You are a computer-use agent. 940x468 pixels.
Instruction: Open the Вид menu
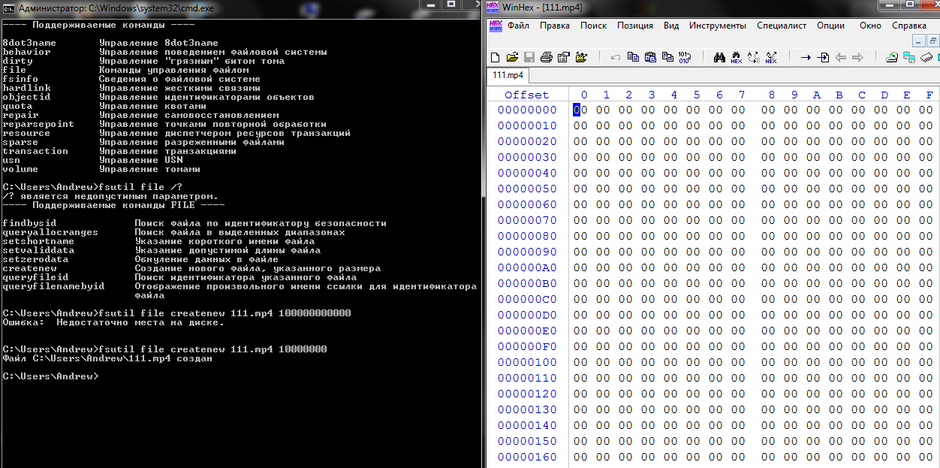(x=671, y=26)
